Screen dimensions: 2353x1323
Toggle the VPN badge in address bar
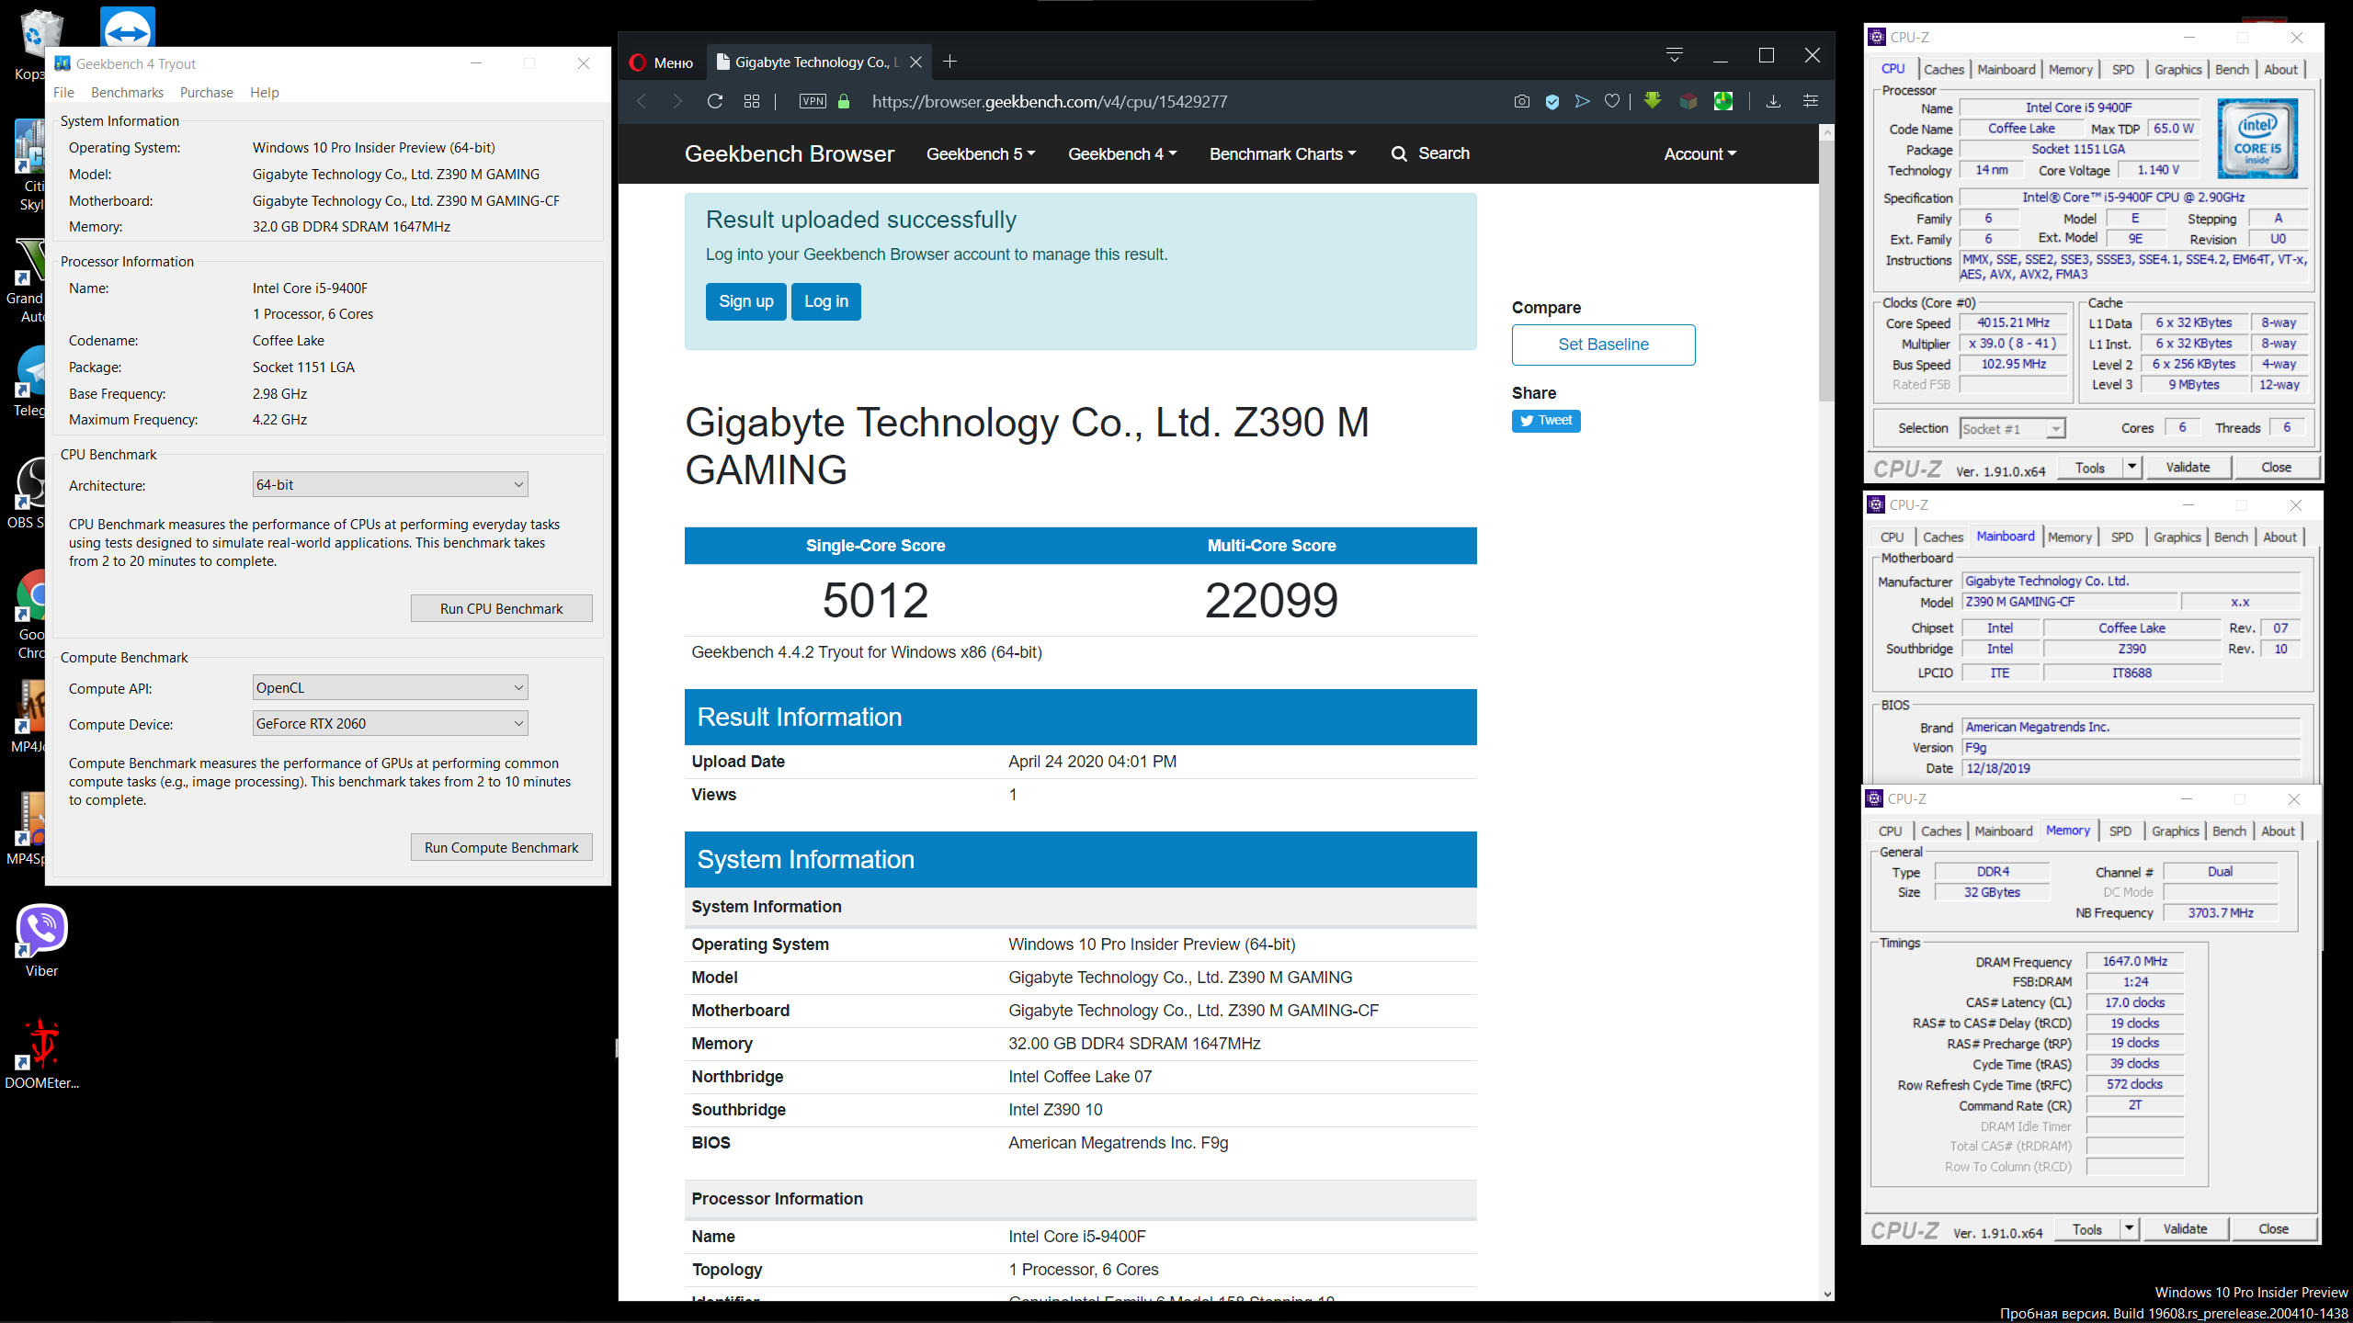point(813,102)
